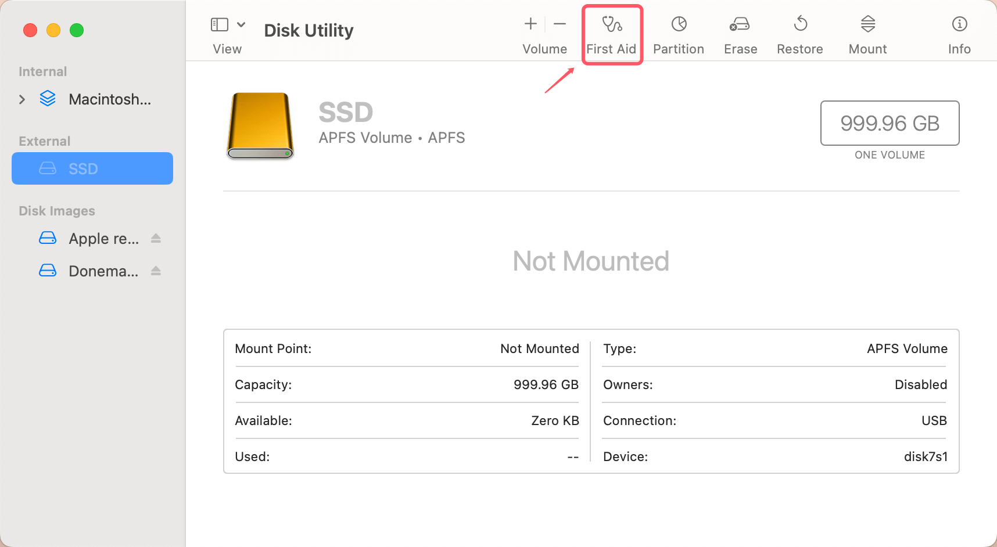Select the Restore toolbar icon
Screen dimensions: 997x547
pos(799,34)
